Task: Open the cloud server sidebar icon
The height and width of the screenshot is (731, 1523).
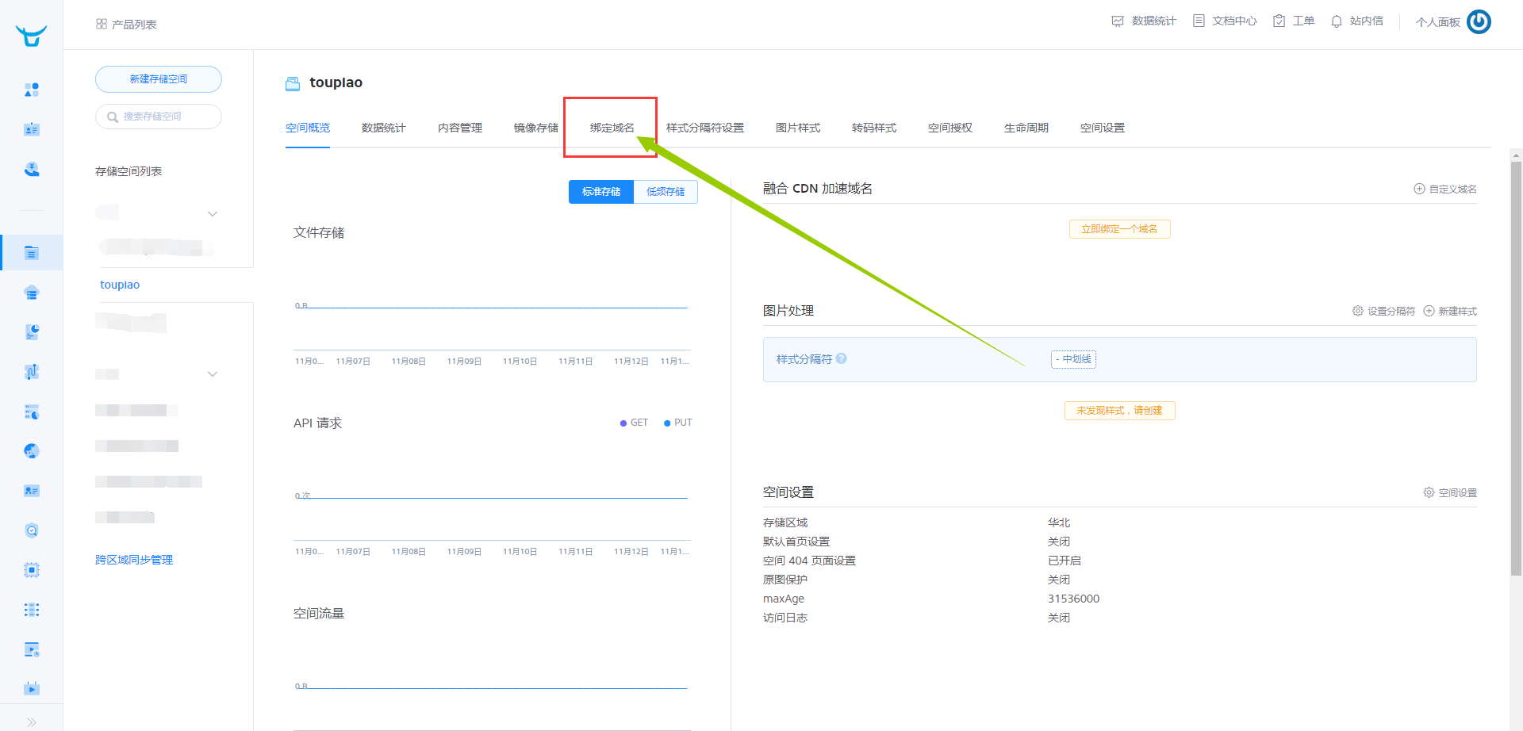Action: (32, 293)
